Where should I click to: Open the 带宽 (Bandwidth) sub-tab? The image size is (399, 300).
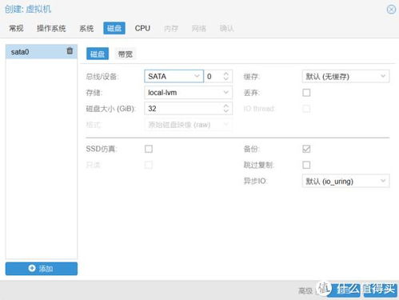125,54
